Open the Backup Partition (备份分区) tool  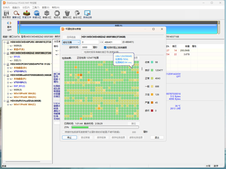pyautogui.click(x=77, y=14)
